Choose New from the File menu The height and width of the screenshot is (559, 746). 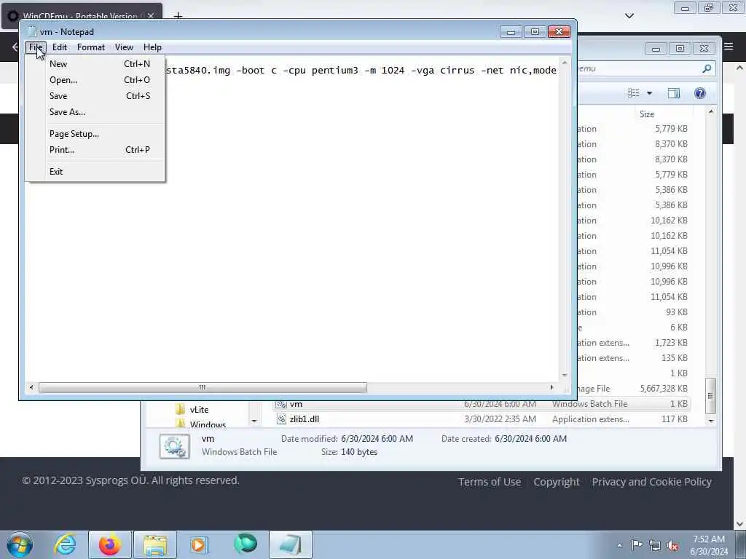point(95,64)
